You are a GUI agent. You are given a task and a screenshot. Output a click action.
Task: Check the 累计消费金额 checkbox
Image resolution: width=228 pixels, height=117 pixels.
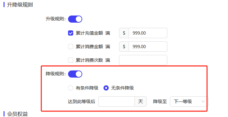(71, 47)
